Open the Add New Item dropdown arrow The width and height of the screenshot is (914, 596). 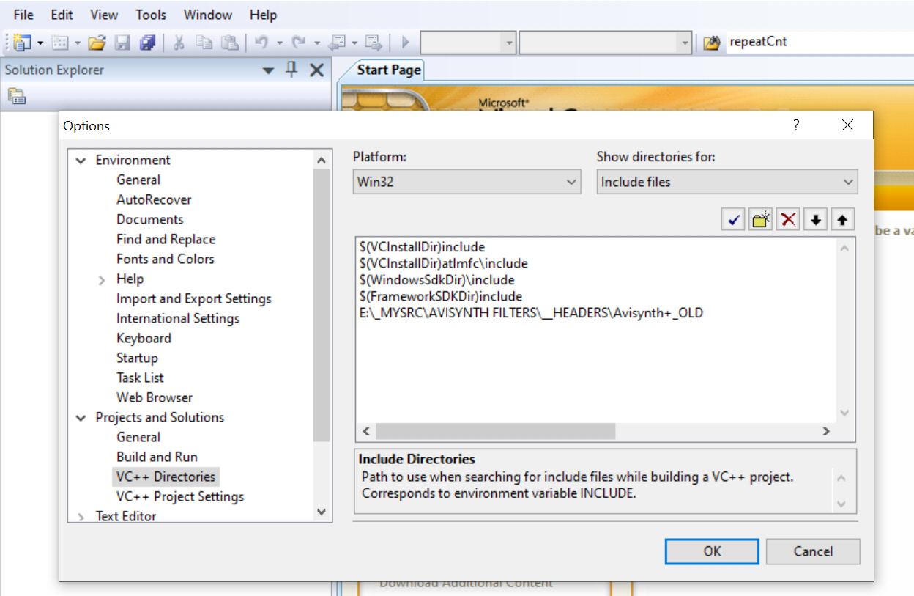(77, 43)
